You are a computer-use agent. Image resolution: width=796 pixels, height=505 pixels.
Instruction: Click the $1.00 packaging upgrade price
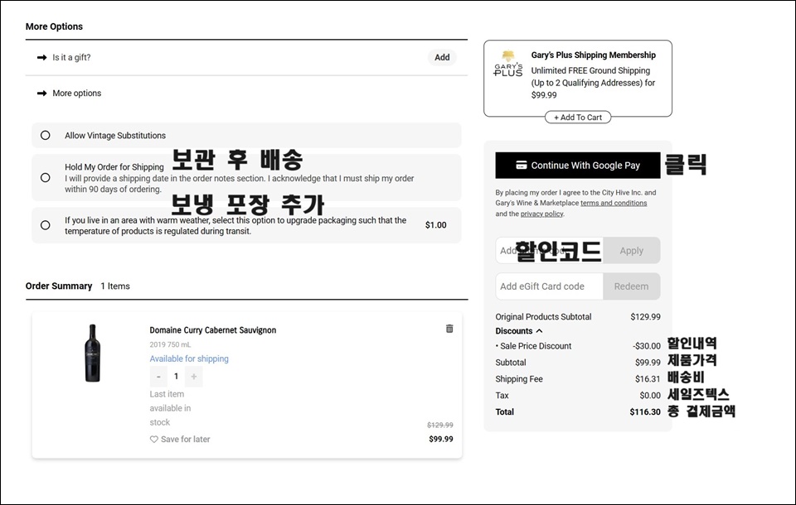(x=435, y=224)
